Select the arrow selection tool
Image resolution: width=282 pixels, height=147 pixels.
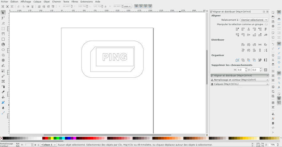click(x=3, y=13)
